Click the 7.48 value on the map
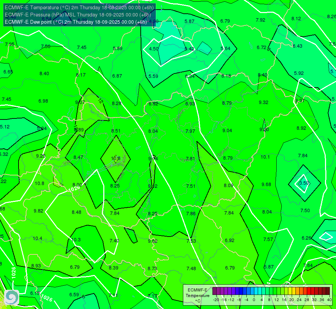 click(191, 268)
